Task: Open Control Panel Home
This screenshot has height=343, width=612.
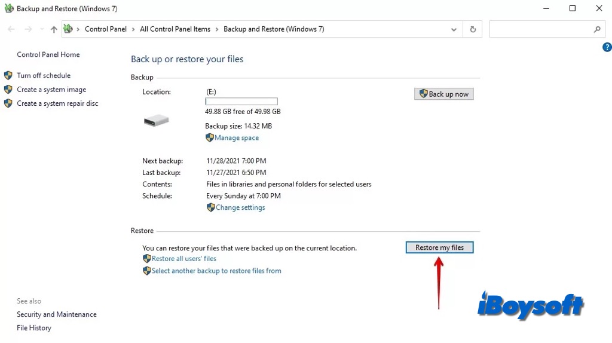Action: 48,54
